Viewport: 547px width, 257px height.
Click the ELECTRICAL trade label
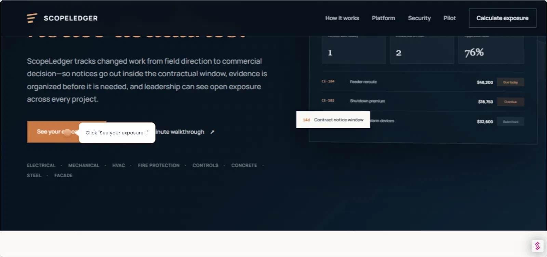click(x=41, y=165)
